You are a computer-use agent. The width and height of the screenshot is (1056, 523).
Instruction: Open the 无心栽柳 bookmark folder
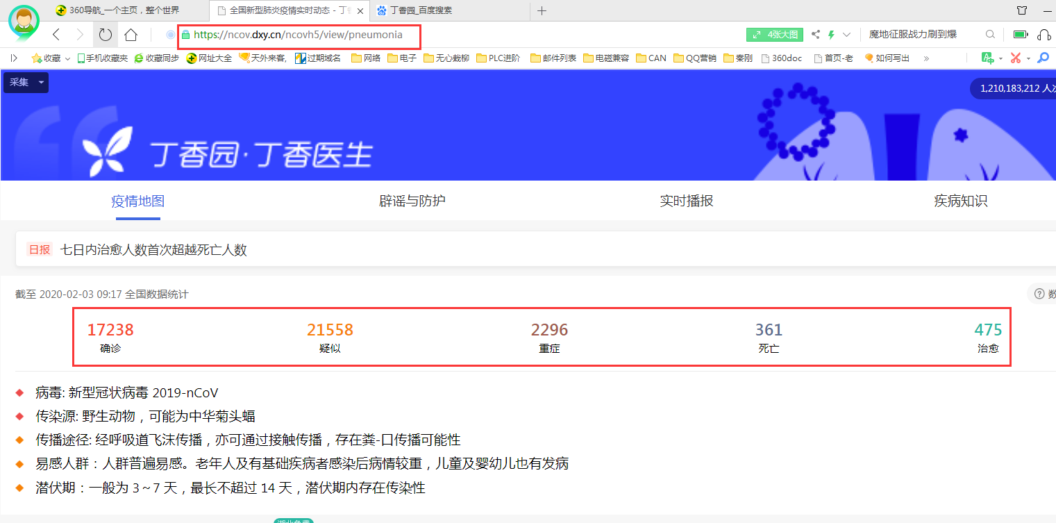[x=446, y=58]
